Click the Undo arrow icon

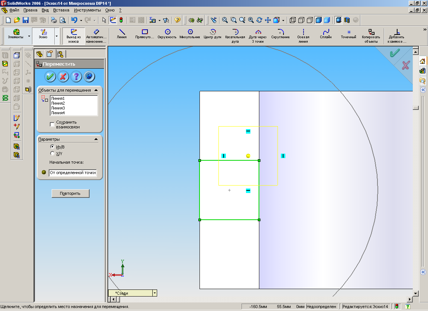click(x=74, y=20)
